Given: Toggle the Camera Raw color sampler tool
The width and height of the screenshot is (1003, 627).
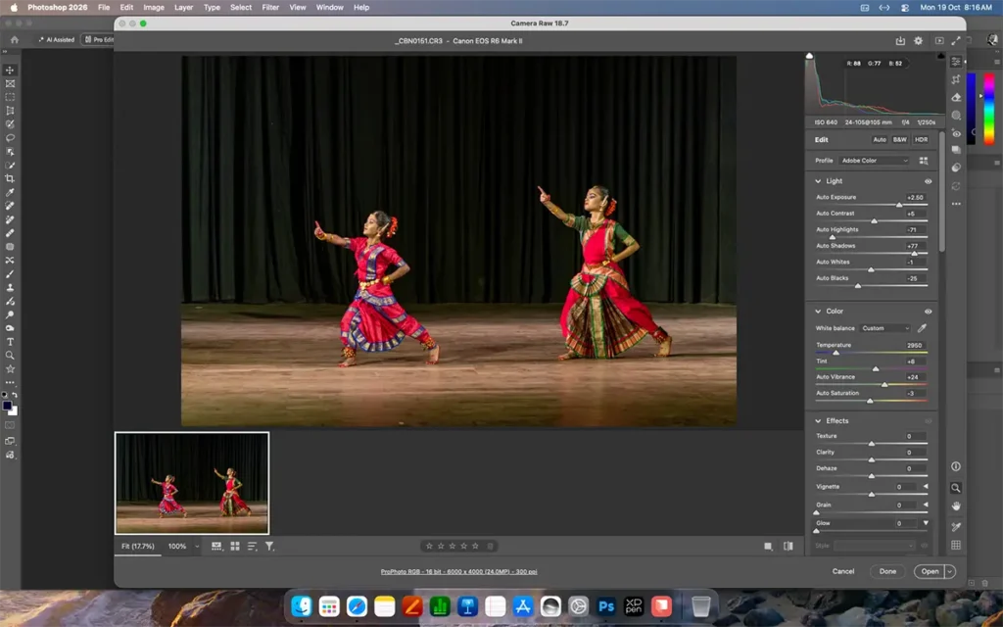Looking at the screenshot, I should pyautogui.click(x=956, y=526).
